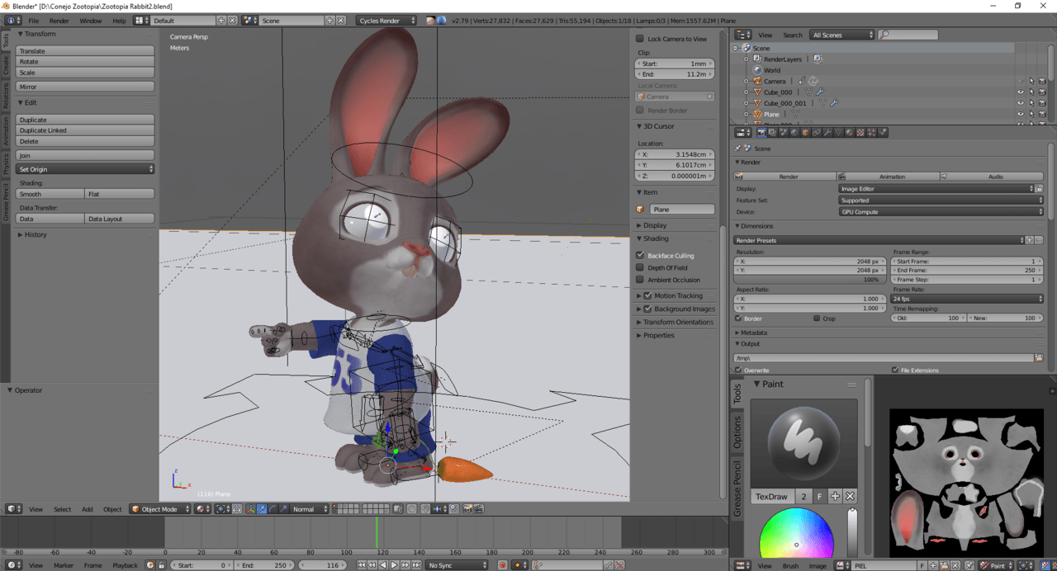Toggle the Lock Camera to View checkbox
The width and height of the screenshot is (1057, 571).
[640, 39]
